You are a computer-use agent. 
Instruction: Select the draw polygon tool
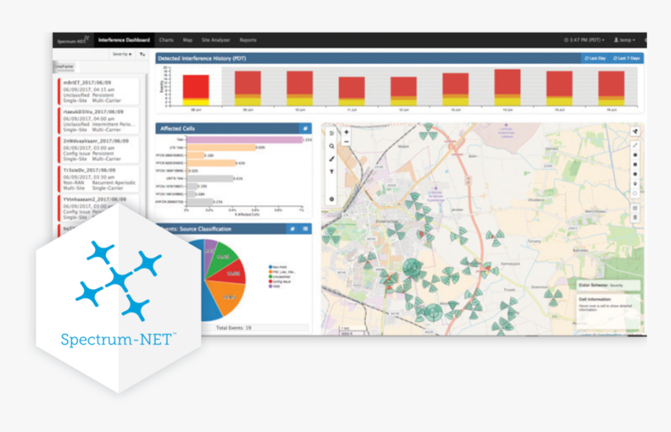tap(635, 155)
